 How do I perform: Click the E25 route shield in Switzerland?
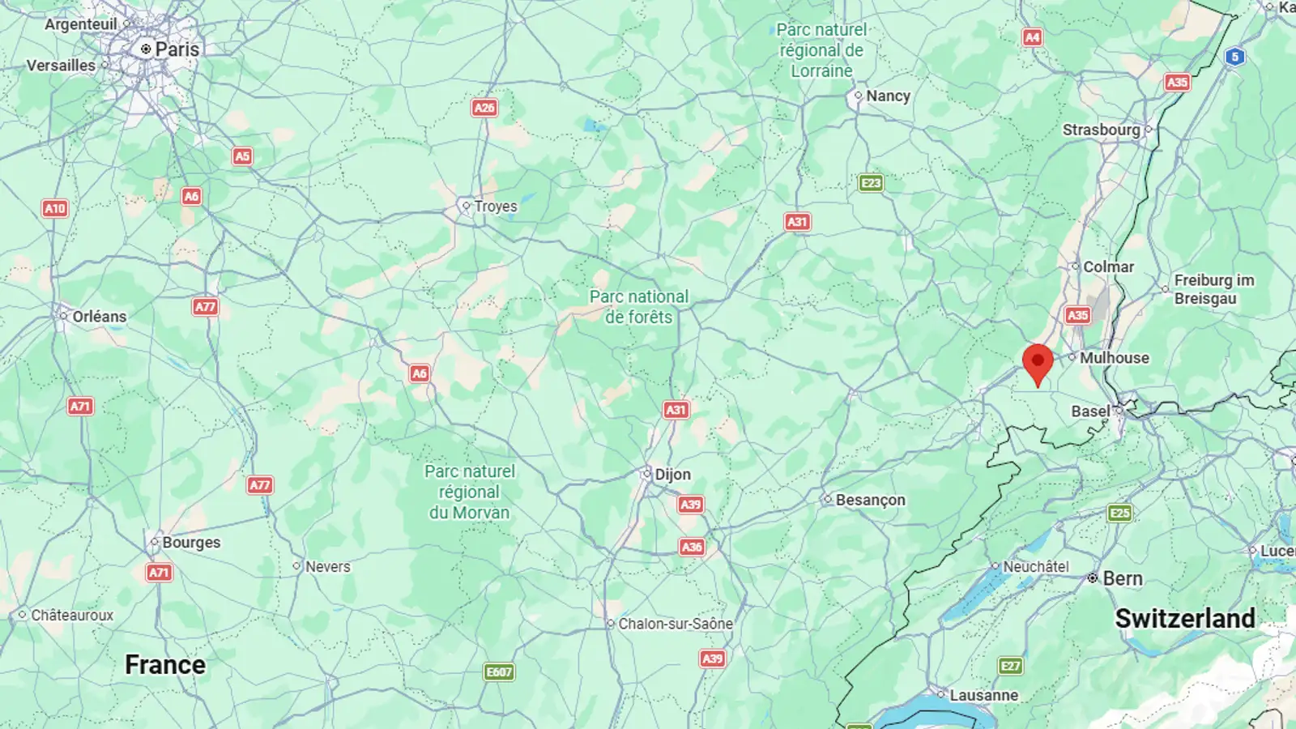click(1119, 513)
